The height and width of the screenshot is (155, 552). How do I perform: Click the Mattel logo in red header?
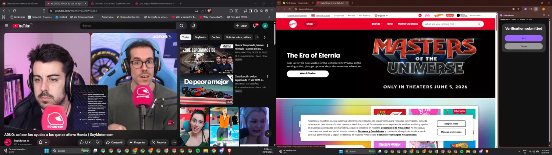(293, 24)
